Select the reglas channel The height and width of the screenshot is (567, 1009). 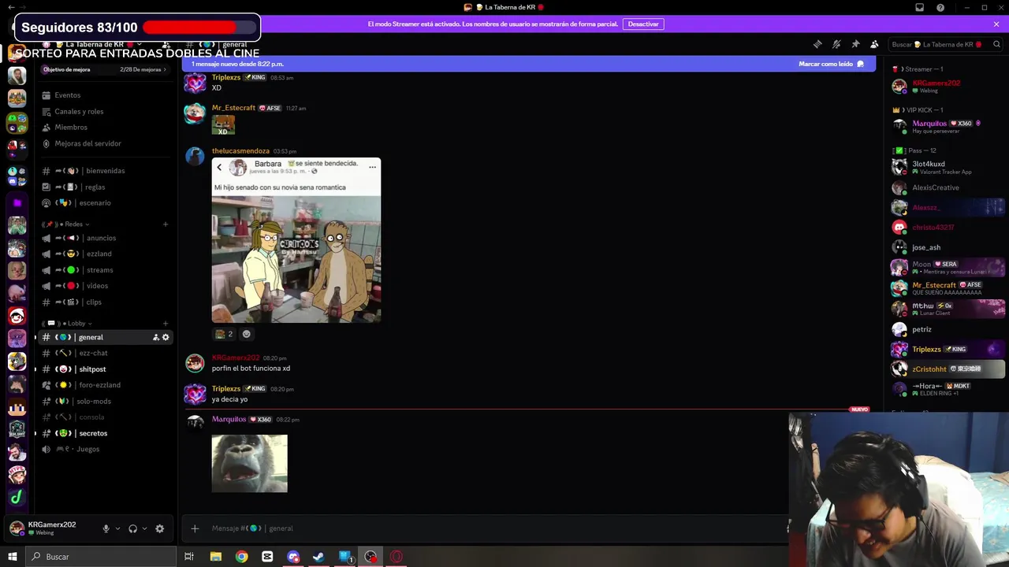[x=105, y=187]
